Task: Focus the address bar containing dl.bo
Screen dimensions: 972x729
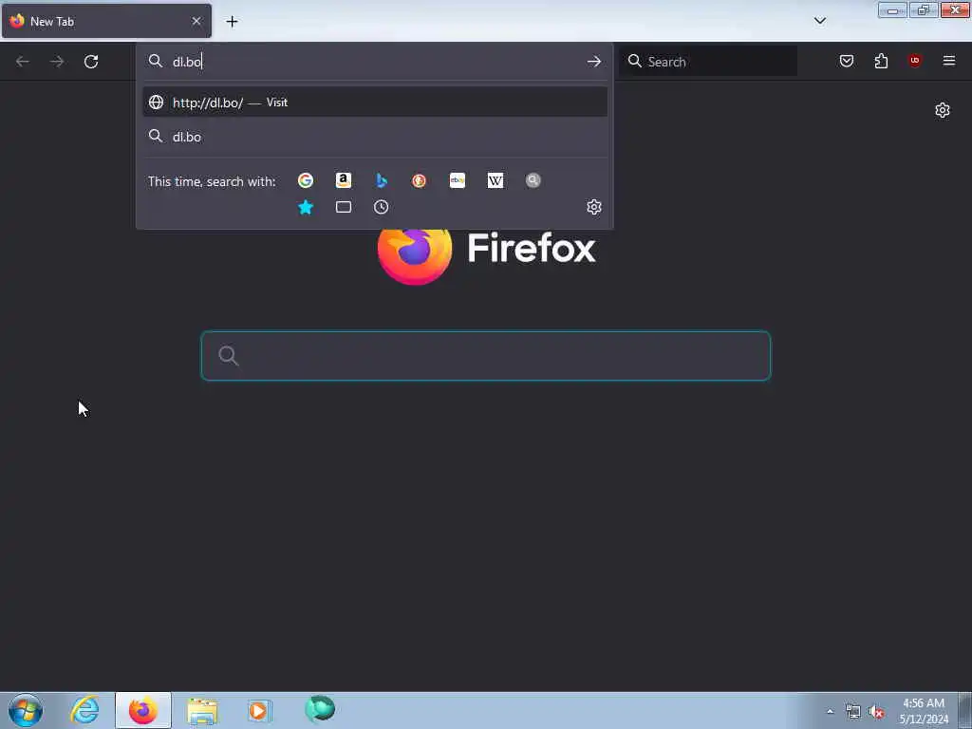Action: coord(374,62)
